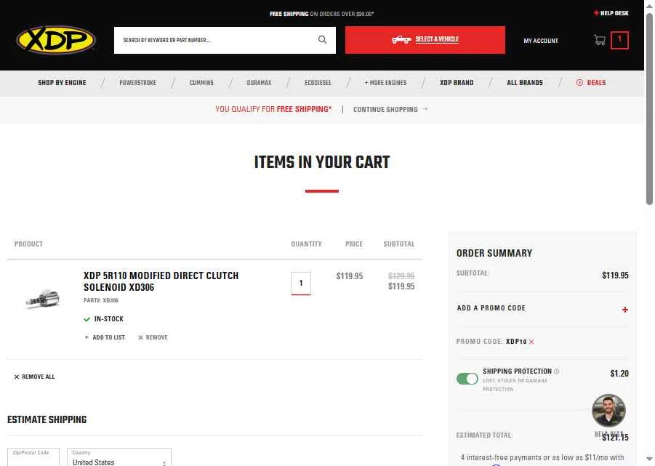Image resolution: width=655 pixels, height=466 pixels.
Task: Click the truck icon in Select a Vehicle
Action: (401, 40)
